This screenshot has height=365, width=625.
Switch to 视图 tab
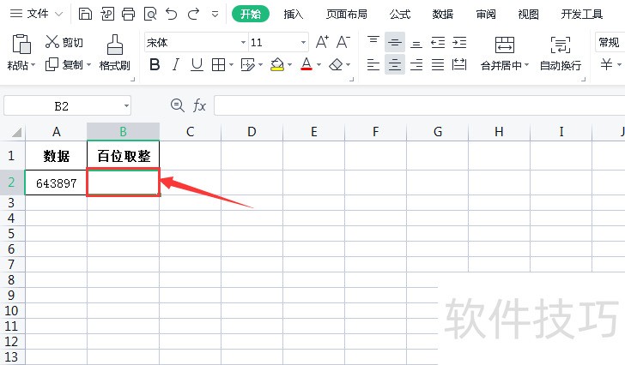(528, 15)
